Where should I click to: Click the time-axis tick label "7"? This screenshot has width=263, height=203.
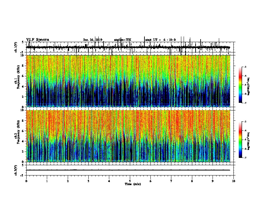tap(171, 181)
